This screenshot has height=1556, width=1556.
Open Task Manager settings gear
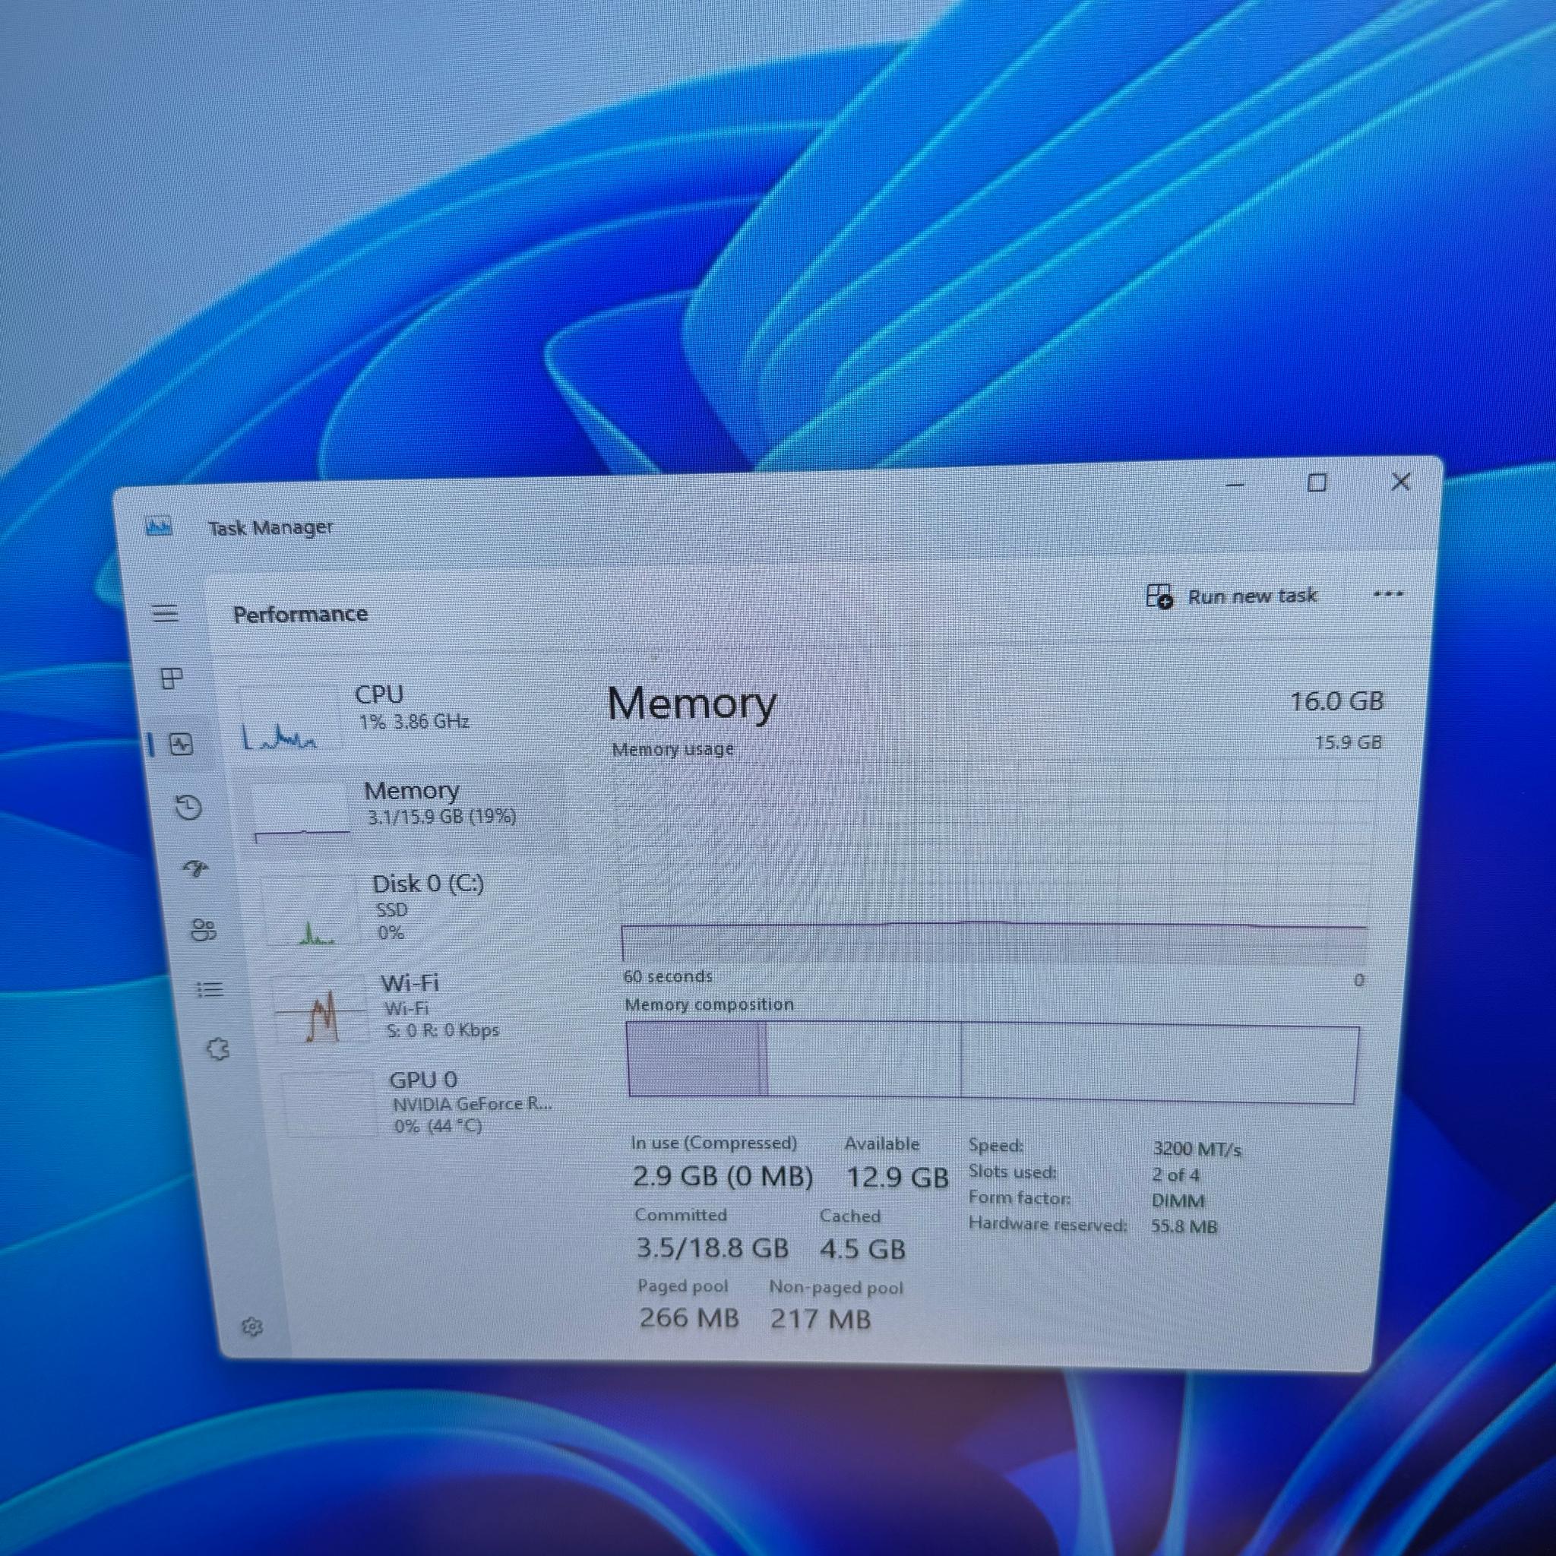252,1326
